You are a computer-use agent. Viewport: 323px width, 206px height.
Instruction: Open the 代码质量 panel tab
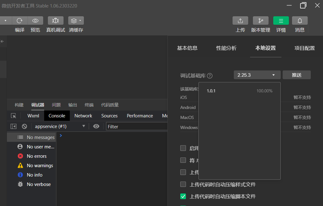pos(110,105)
